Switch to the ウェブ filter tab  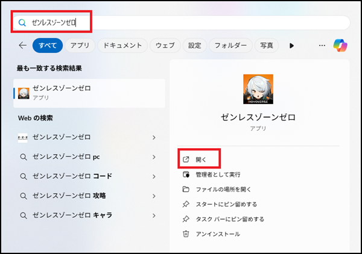165,45
